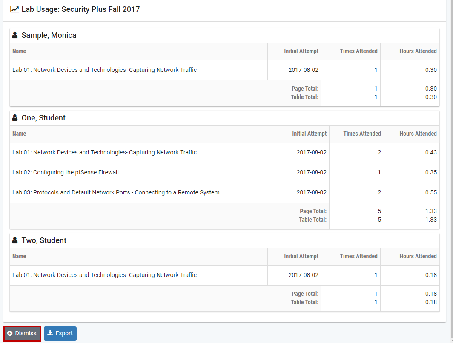This screenshot has height=343, width=453.
Task: Sort One, Student table by Initial Attempt
Action: click(309, 134)
